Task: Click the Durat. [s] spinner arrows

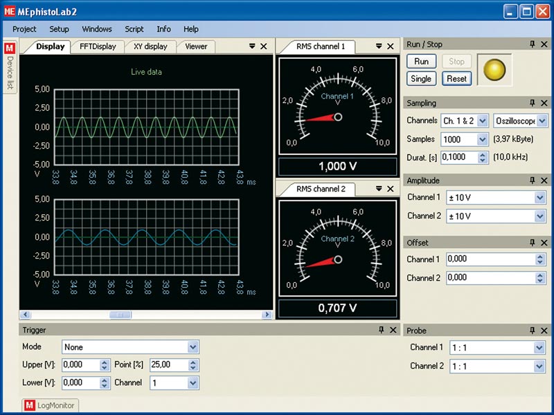Action: point(483,158)
